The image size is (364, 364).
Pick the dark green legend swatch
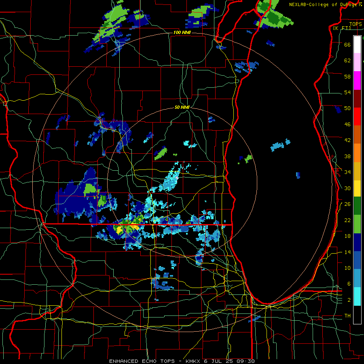coord(357,206)
